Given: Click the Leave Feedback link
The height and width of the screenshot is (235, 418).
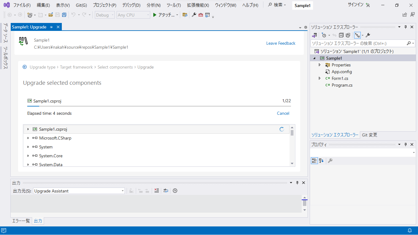Looking at the screenshot, I should [x=281, y=43].
